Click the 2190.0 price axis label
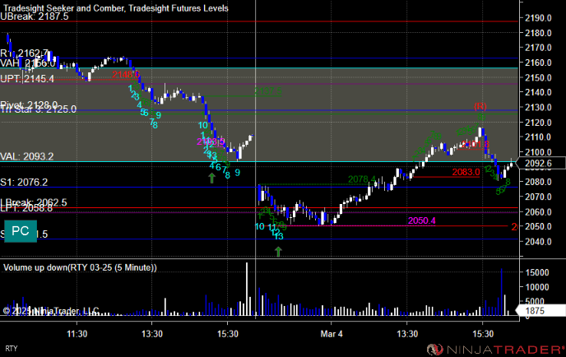Image resolution: width=566 pixels, height=357 pixels. coord(538,18)
